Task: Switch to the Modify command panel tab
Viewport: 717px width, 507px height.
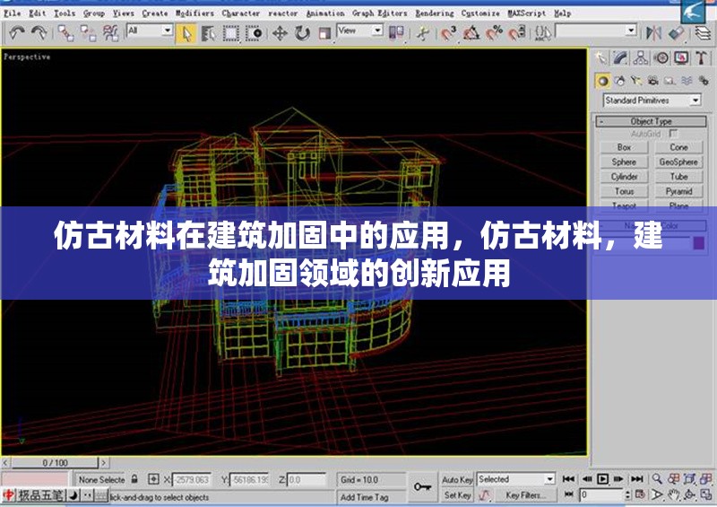Action: coord(620,57)
